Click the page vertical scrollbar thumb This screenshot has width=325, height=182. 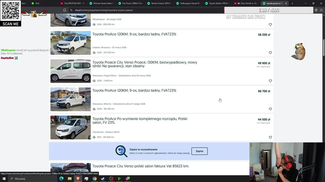(323, 48)
